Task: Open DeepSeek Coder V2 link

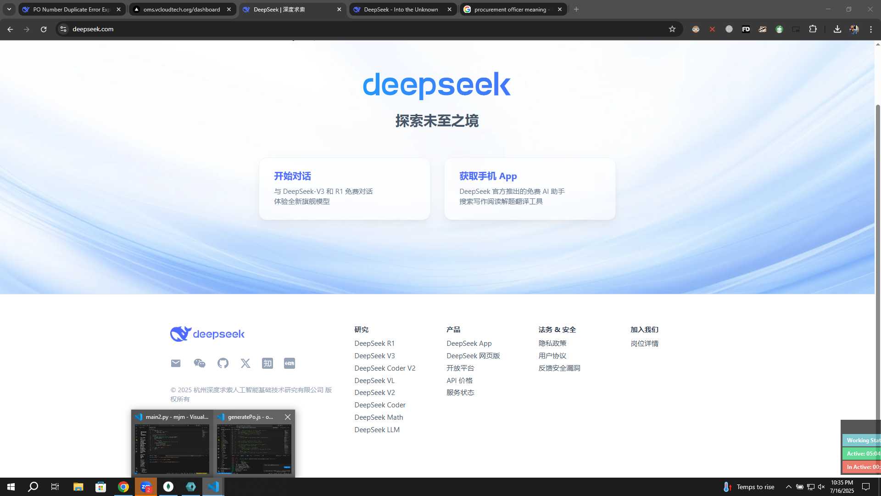Action: click(x=385, y=368)
